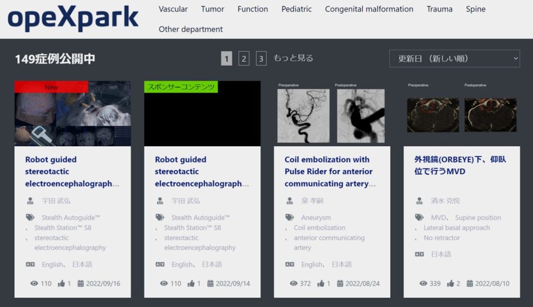Go to results page 2
The height and width of the screenshot is (307, 533).
(x=244, y=59)
